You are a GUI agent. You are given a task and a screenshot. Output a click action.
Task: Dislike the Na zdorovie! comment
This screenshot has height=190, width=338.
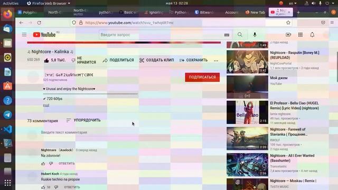(51, 164)
